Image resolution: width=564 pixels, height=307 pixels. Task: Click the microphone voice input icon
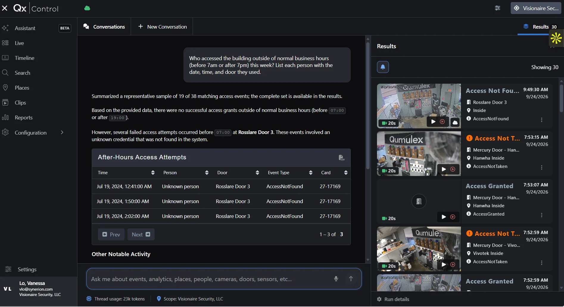click(336, 279)
